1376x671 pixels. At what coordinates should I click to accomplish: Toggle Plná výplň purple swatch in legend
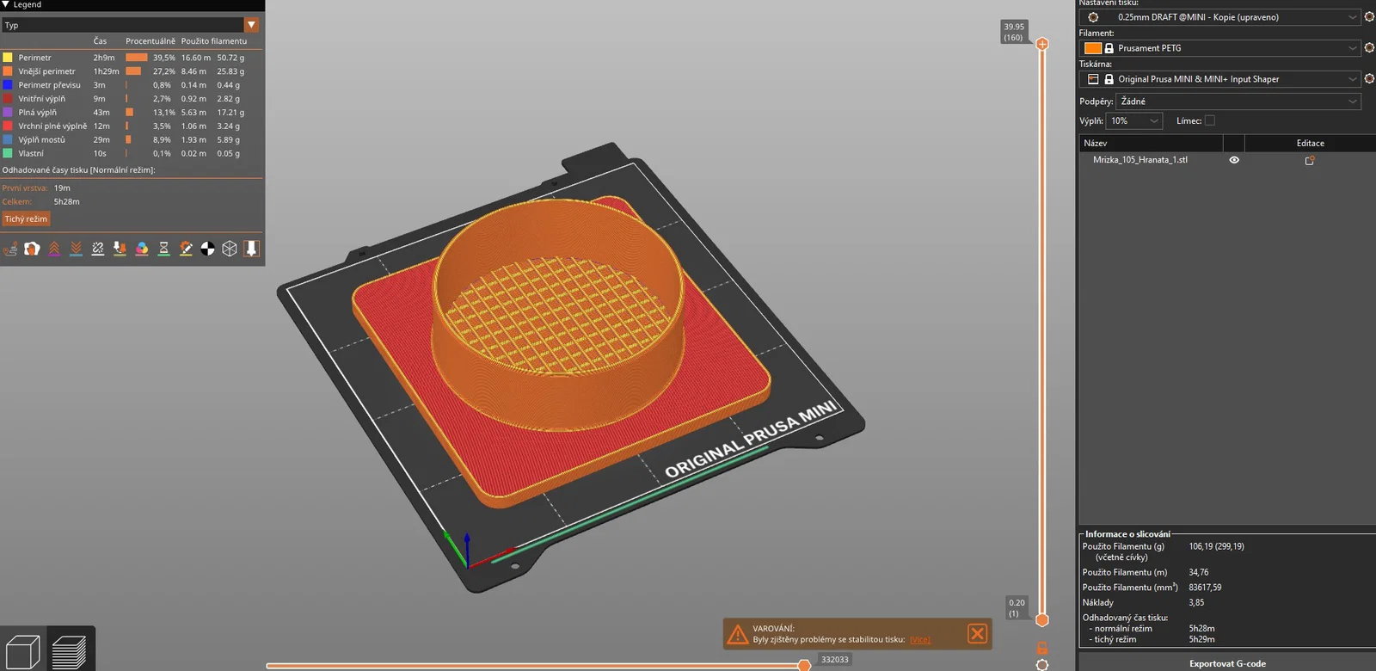coord(8,113)
